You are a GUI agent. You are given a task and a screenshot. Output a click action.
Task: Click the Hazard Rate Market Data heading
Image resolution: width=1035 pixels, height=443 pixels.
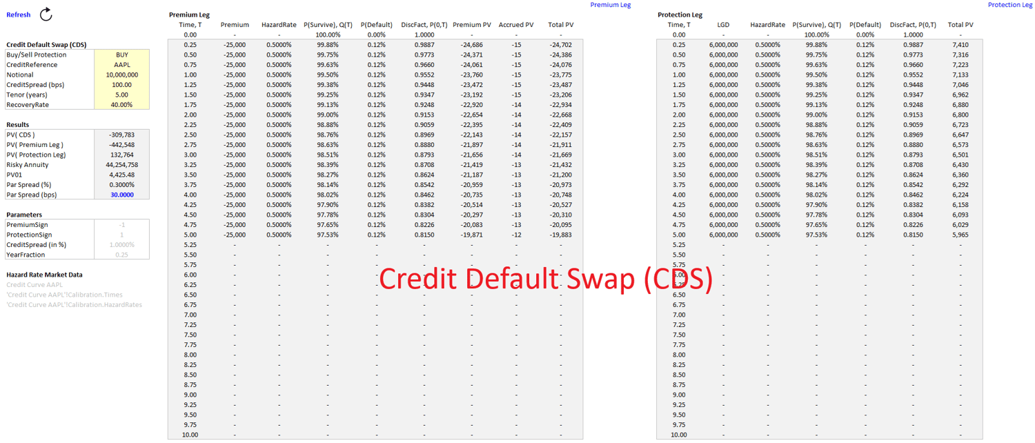(x=44, y=275)
